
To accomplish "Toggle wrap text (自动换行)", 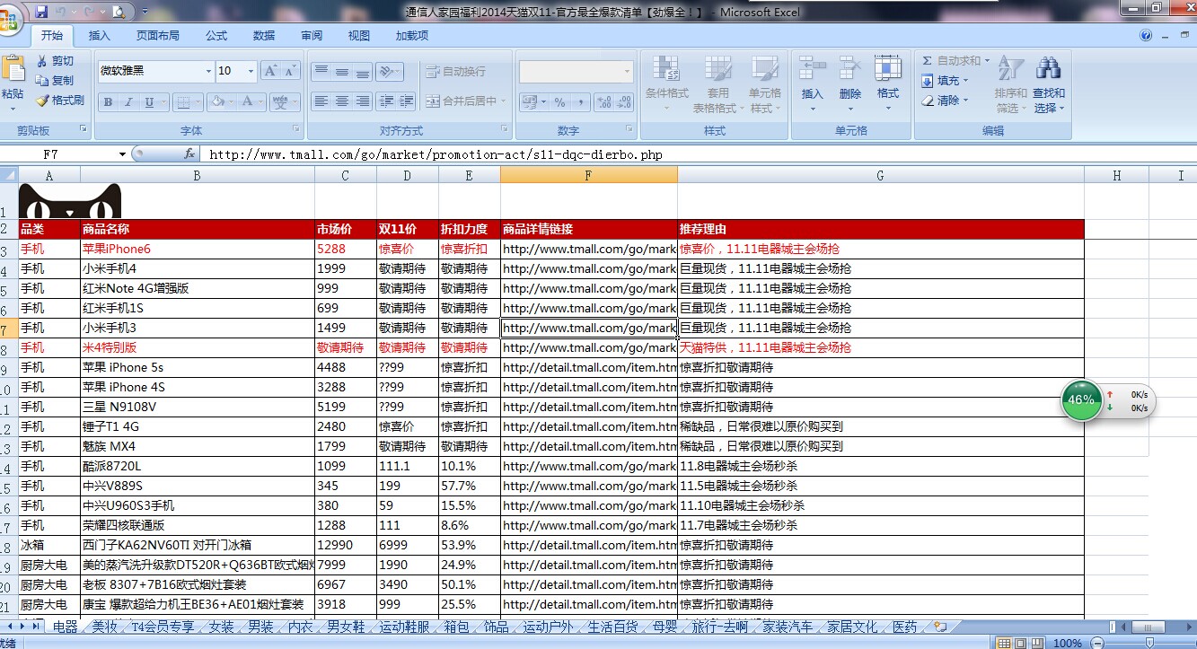I will [455, 71].
